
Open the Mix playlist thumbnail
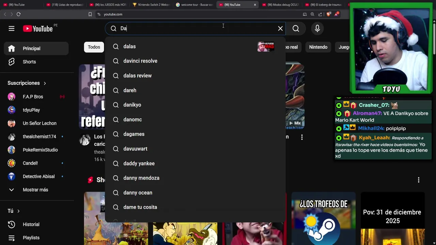tap(295, 96)
